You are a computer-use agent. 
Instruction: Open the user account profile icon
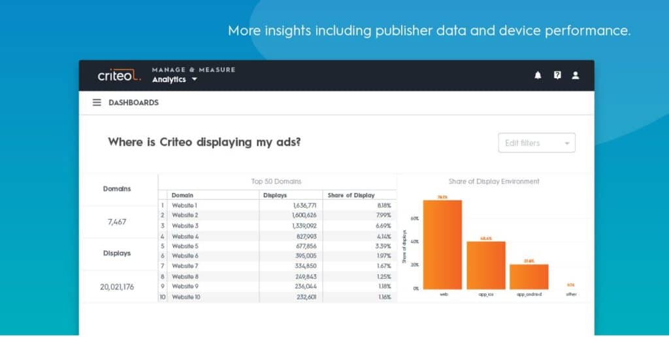point(575,76)
